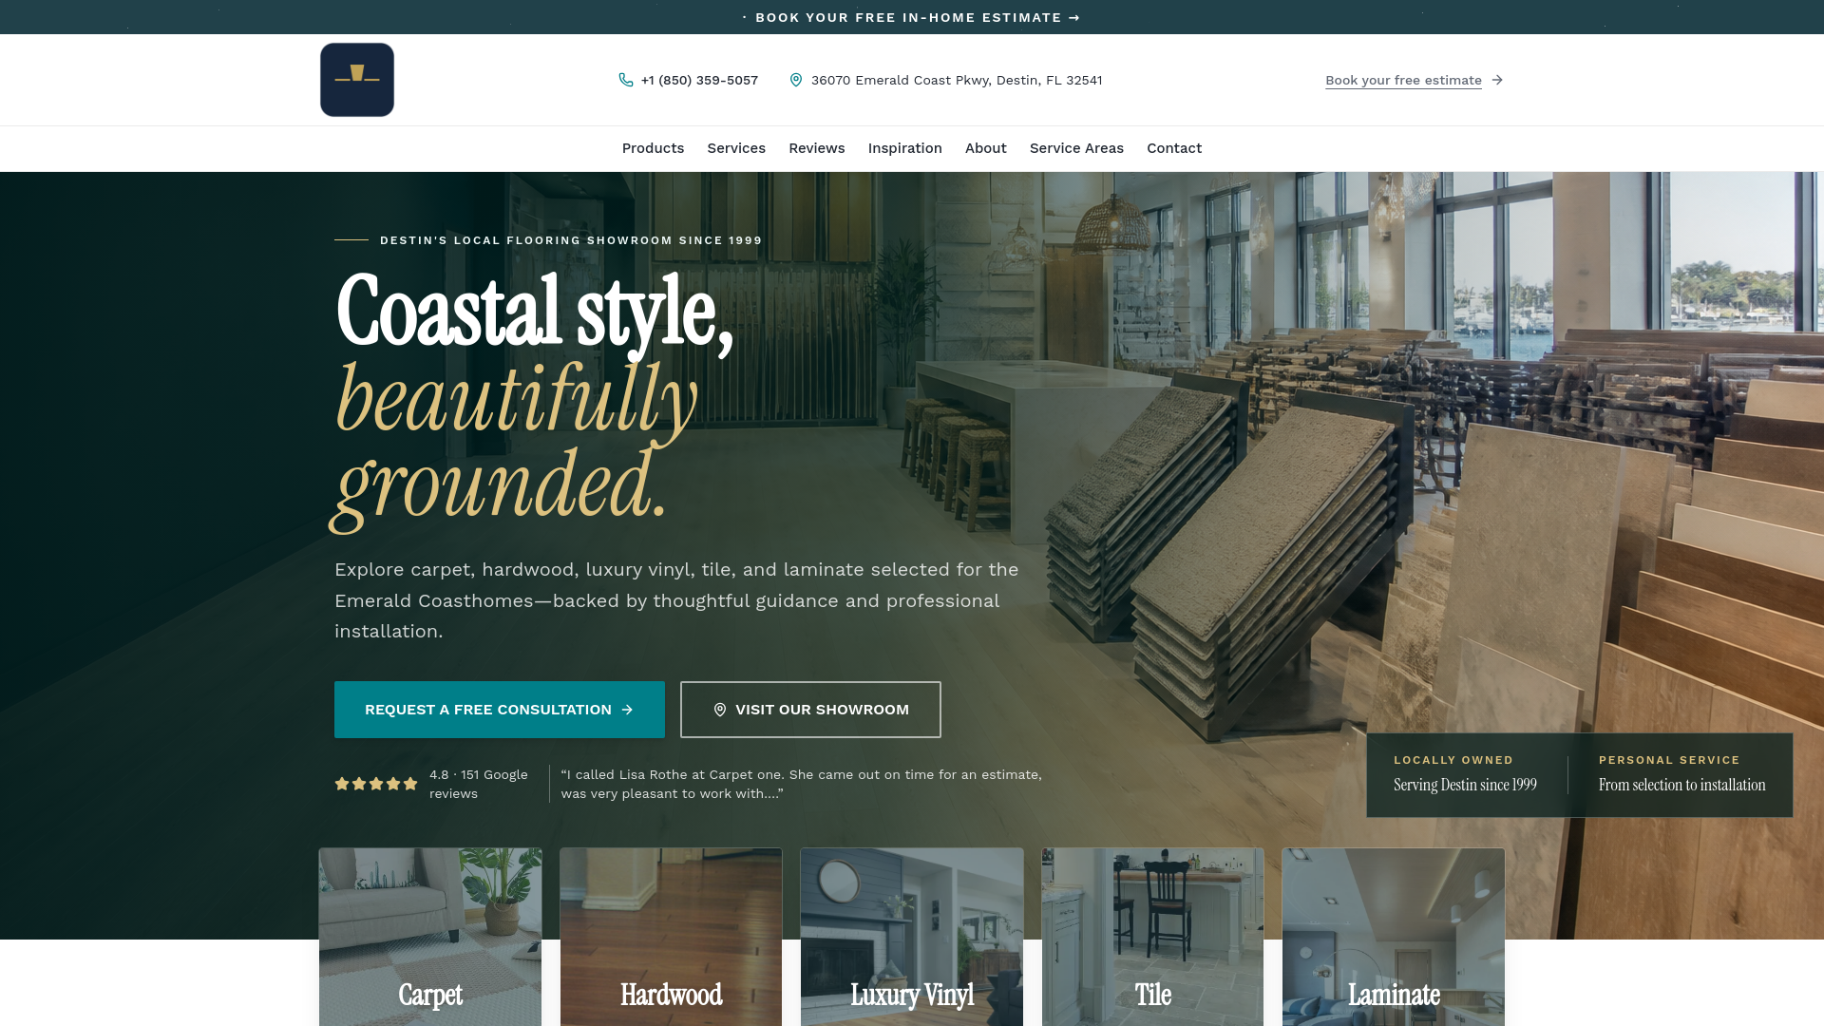Open Service Areas in navigation
This screenshot has width=1824, height=1026.
pos(1076,148)
